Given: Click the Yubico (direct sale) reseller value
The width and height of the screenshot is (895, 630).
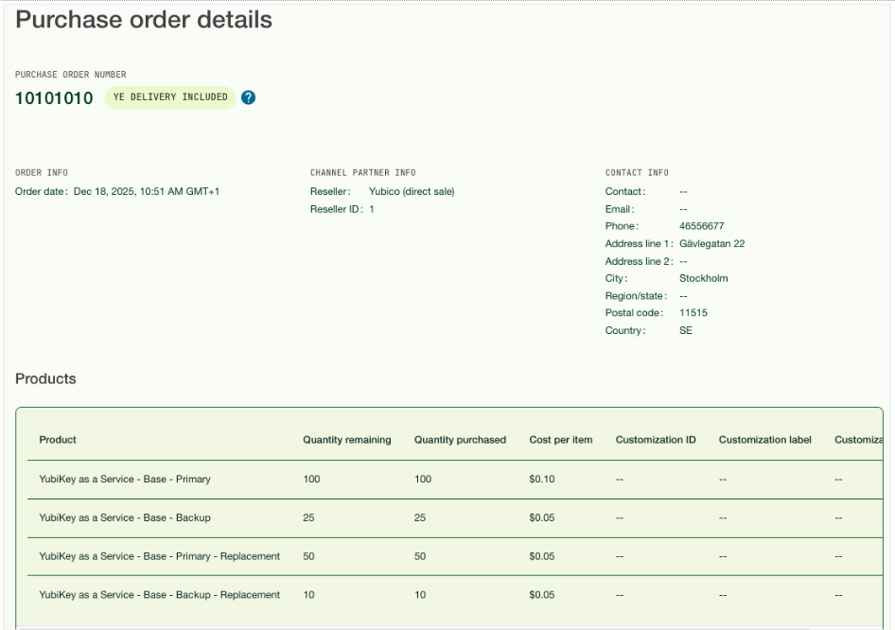Looking at the screenshot, I should coord(412,192).
